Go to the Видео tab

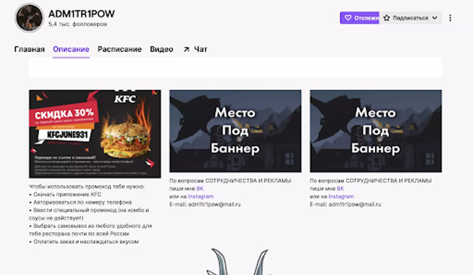point(161,49)
